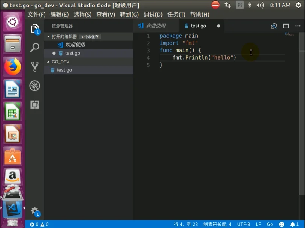Open the Source Control view

[x=35, y=67]
